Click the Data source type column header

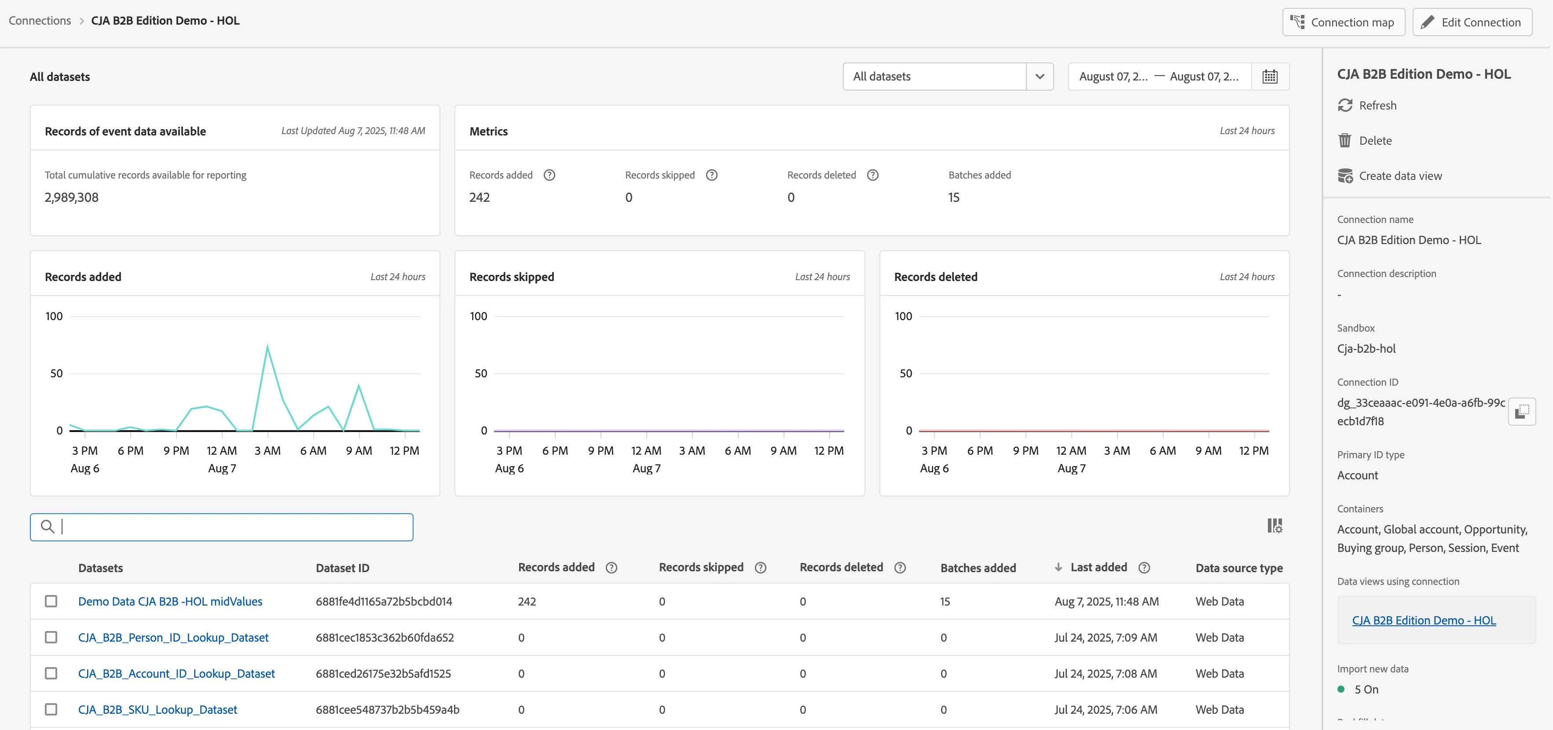click(1239, 568)
